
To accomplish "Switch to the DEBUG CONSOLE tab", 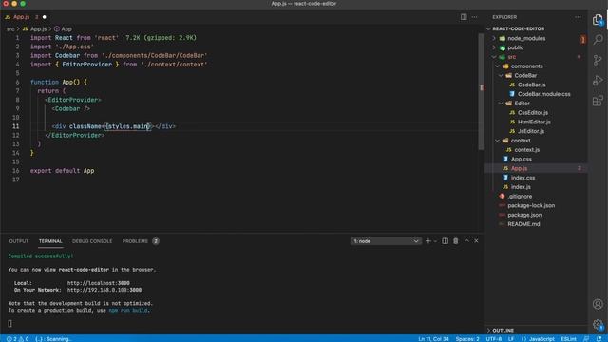I will click(x=92, y=241).
